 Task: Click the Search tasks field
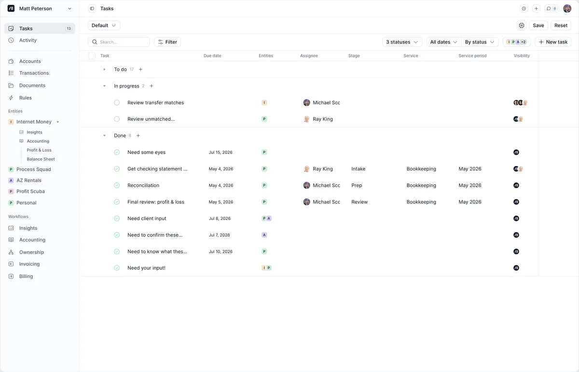[x=119, y=42]
